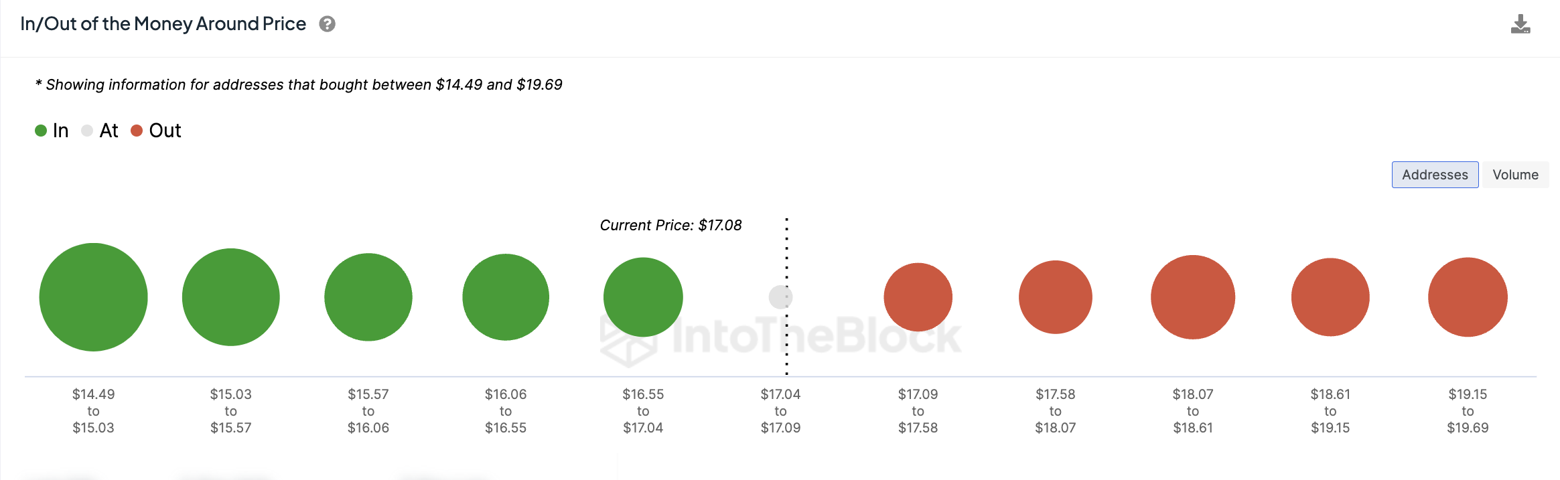Switch to the Addresses view
This screenshot has width=1560, height=480.
click(1435, 175)
